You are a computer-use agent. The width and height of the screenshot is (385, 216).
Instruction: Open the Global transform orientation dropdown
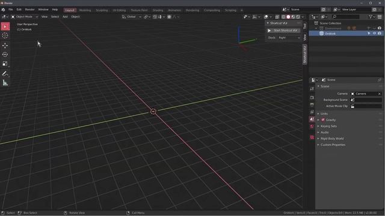(132, 17)
